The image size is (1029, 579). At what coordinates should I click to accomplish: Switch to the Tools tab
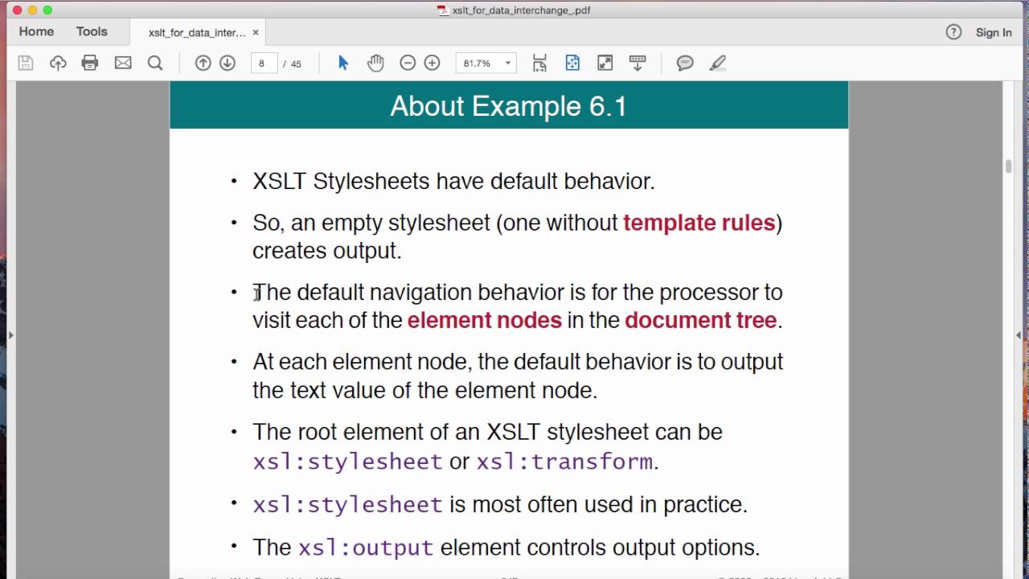tap(92, 31)
